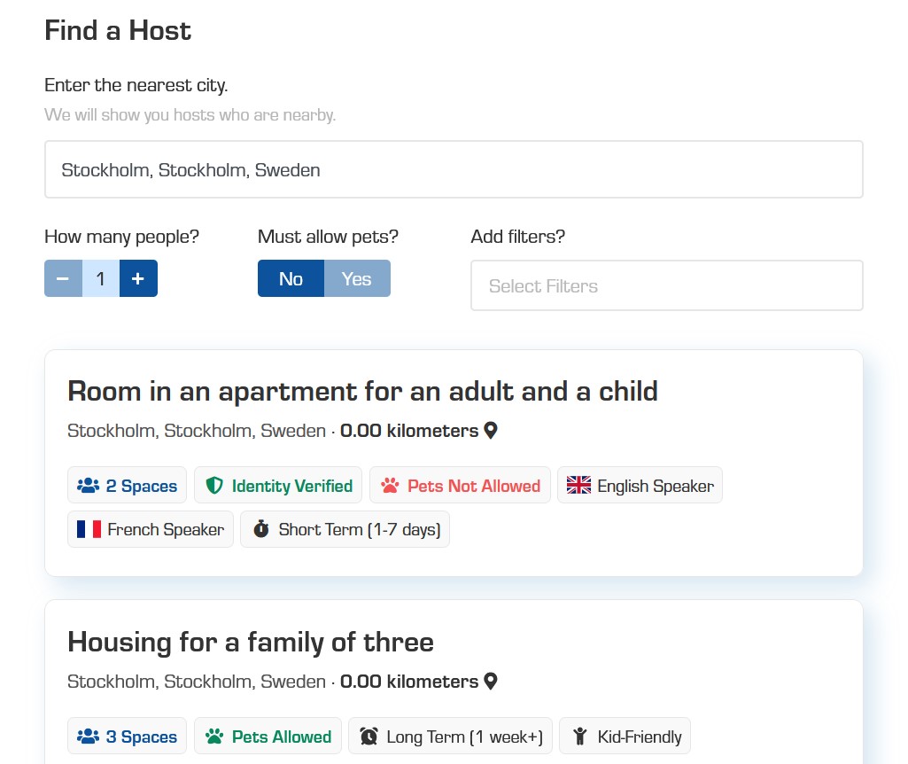Click shield icon on Identity Verified badge
This screenshot has height=764, width=908.
coord(213,486)
